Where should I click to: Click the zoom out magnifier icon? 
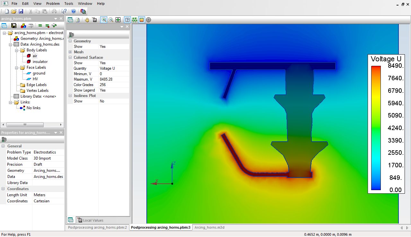click(x=111, y=20)
